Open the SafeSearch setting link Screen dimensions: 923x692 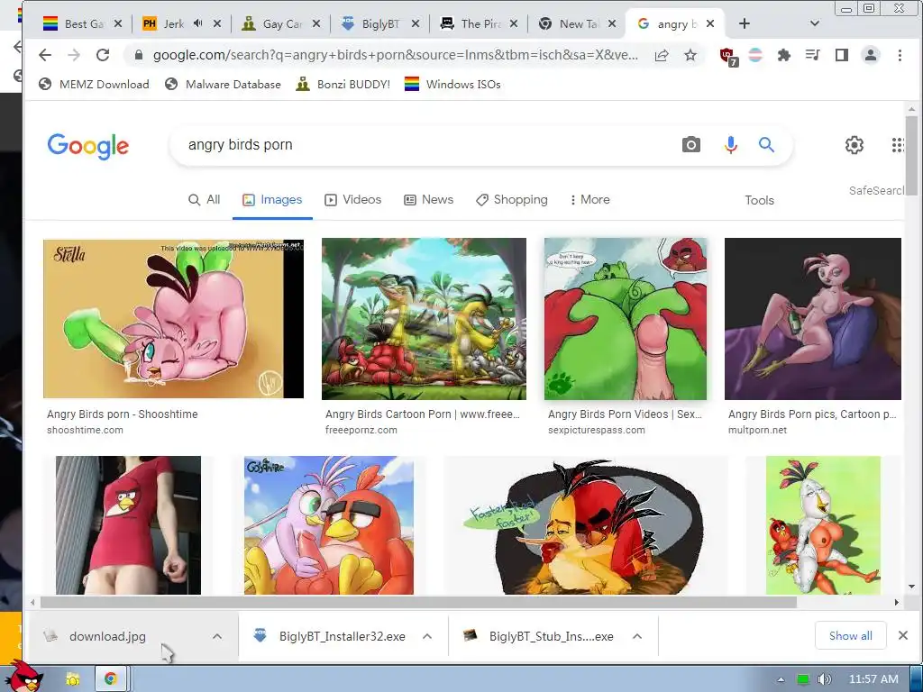[876, 191]
